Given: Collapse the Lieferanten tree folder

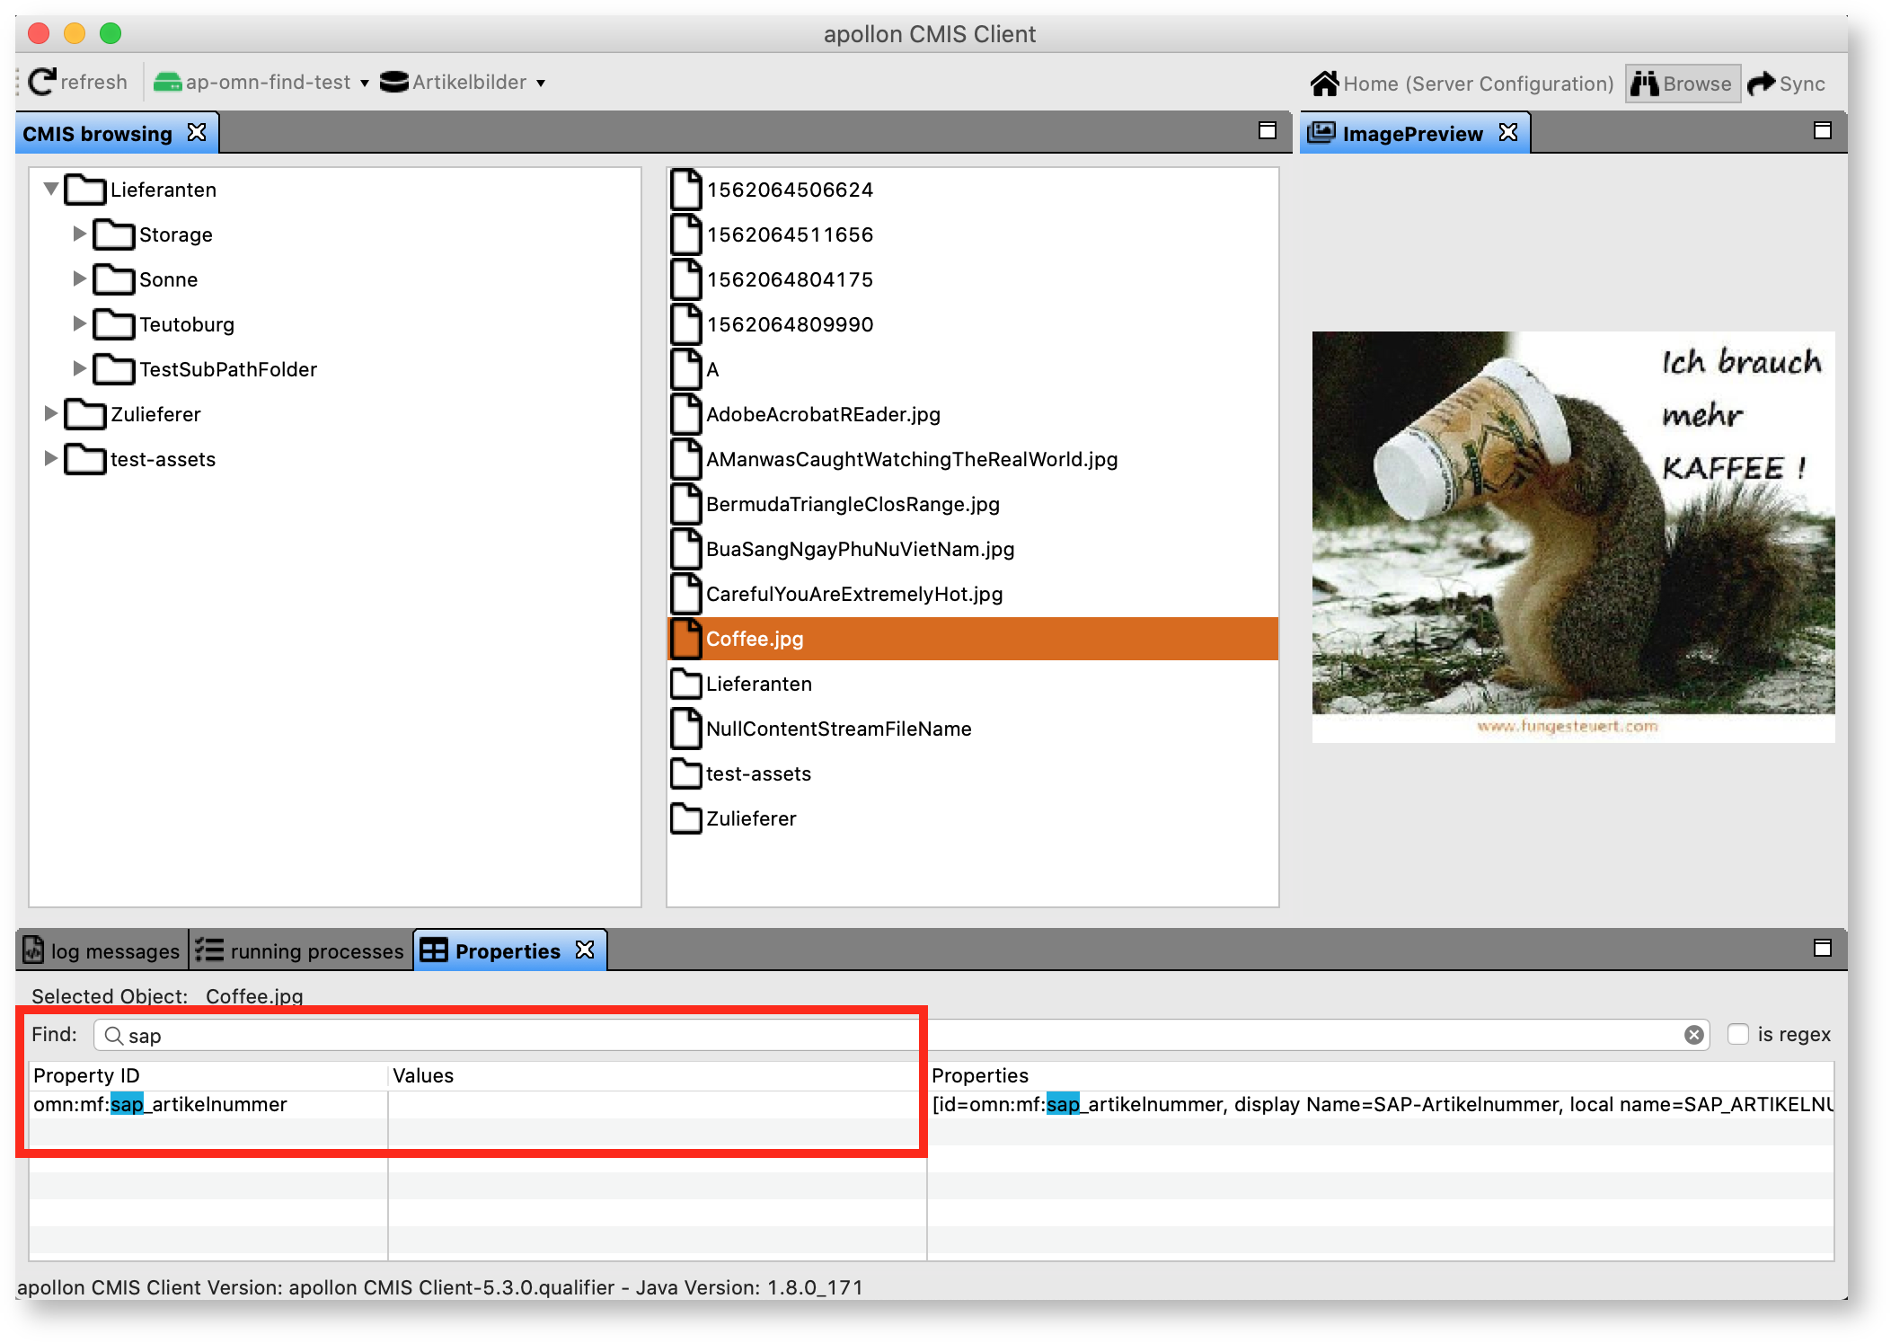Looking at the screenshot, I should 51,189.
